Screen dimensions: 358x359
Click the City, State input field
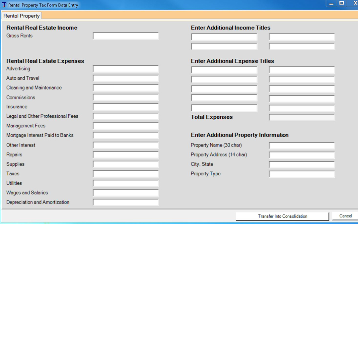[x=301, y=164]
